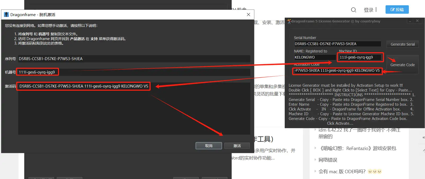The width and height of the screenshot is (425, 179).
Task: Click the NAME Registered to field
Action: click(315, 57)
